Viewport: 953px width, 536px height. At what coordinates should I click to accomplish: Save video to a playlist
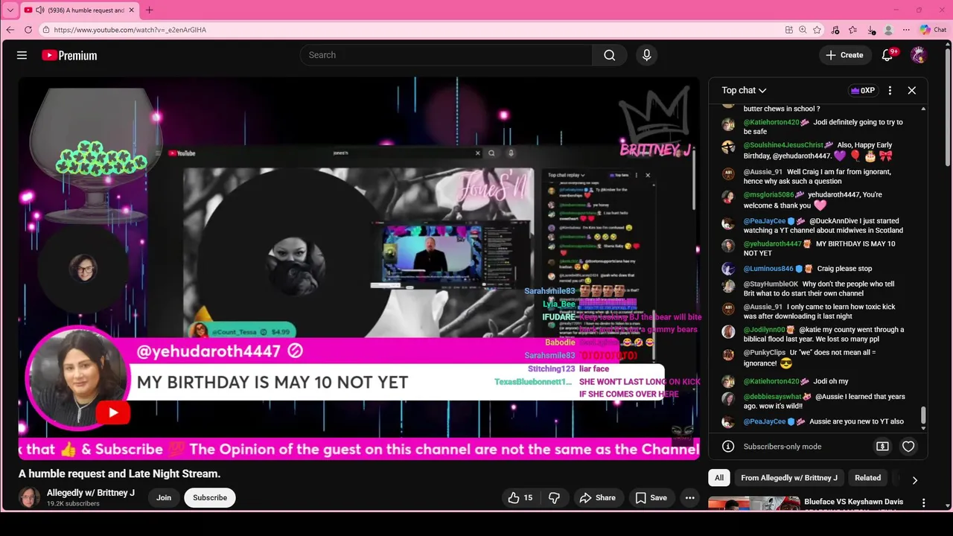coord(651,497)
